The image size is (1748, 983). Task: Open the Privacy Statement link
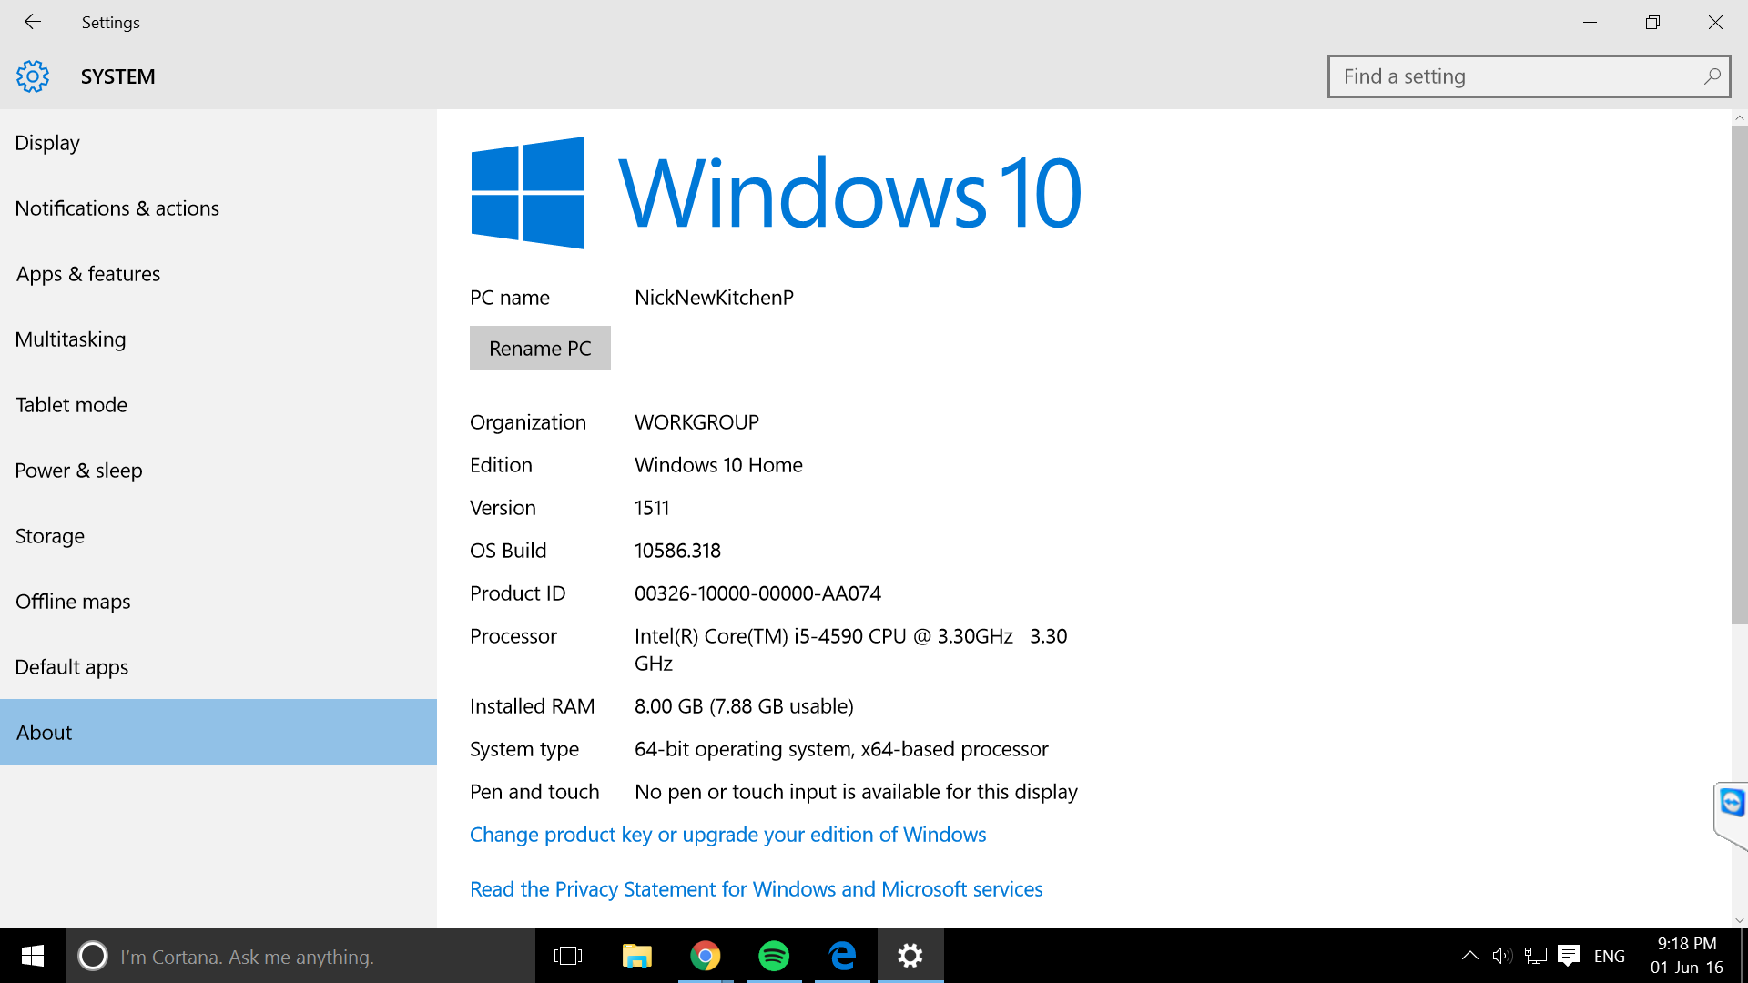click(756, 889)
